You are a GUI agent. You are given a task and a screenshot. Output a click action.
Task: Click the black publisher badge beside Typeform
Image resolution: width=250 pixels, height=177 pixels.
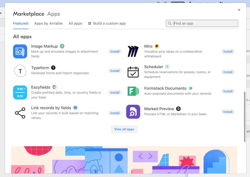[53, 68]
